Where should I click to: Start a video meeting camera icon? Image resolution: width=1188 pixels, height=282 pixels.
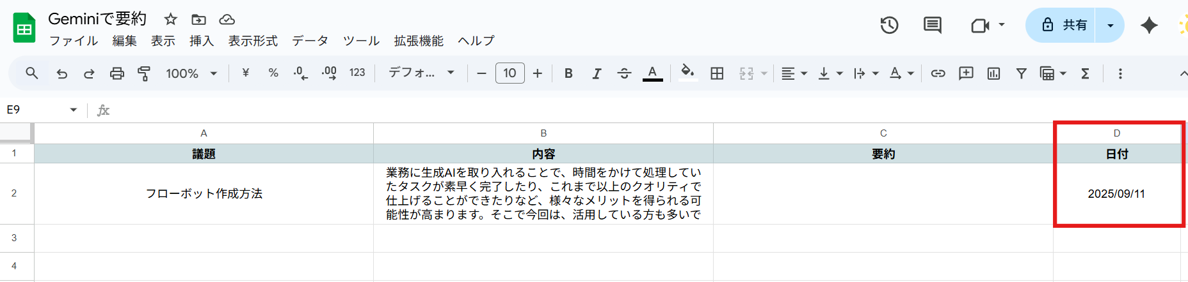(x=980, y=26)
